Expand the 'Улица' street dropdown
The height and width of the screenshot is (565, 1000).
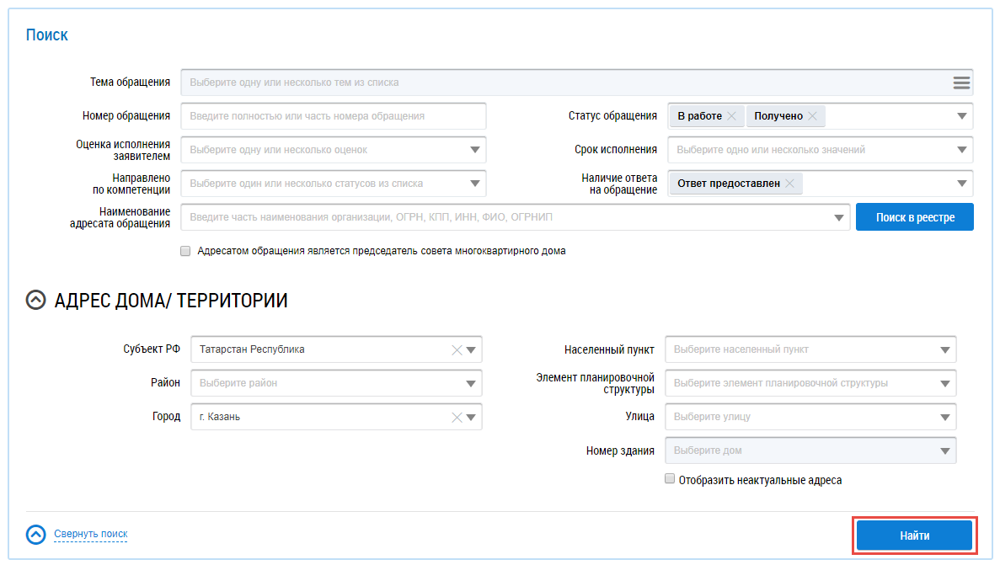click(945, 417)
